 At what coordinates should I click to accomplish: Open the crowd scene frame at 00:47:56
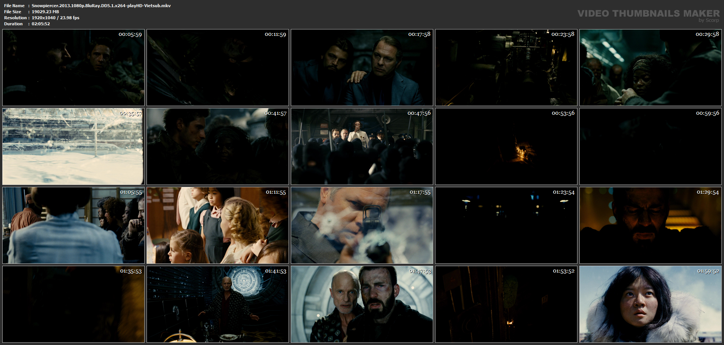[x=362, y=146]
